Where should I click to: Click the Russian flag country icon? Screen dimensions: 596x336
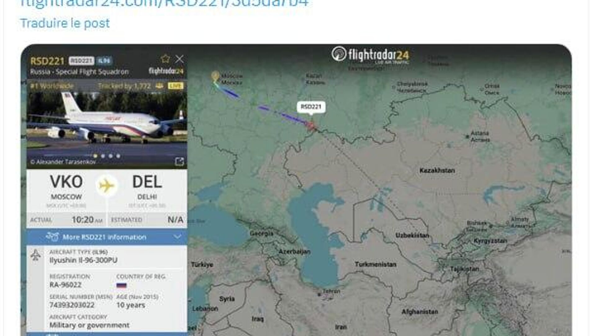coord(121,285)
